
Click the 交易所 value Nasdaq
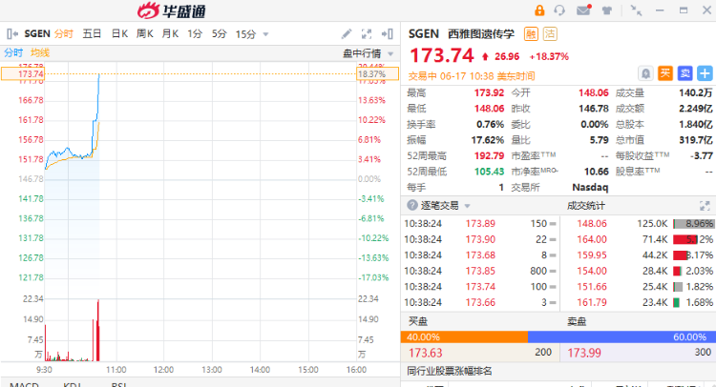click(x=590, y=188)
